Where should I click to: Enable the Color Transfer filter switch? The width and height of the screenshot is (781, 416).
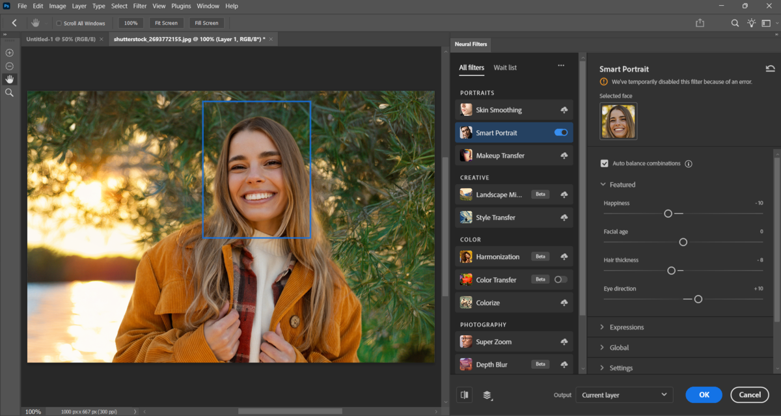pyautogui.click(x=561, y=279)
